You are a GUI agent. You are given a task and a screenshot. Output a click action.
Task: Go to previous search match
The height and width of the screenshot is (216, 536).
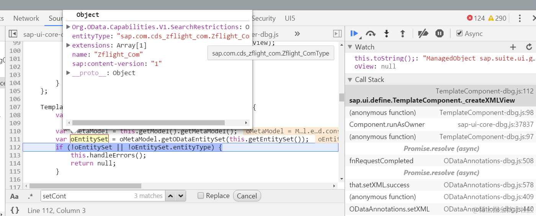tap(170, 196)
